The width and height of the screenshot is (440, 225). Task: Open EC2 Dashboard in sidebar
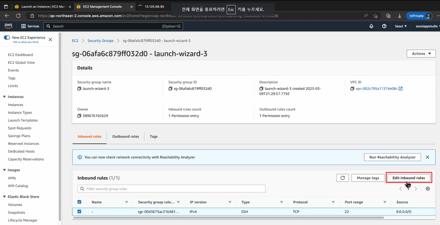point(20,55)
